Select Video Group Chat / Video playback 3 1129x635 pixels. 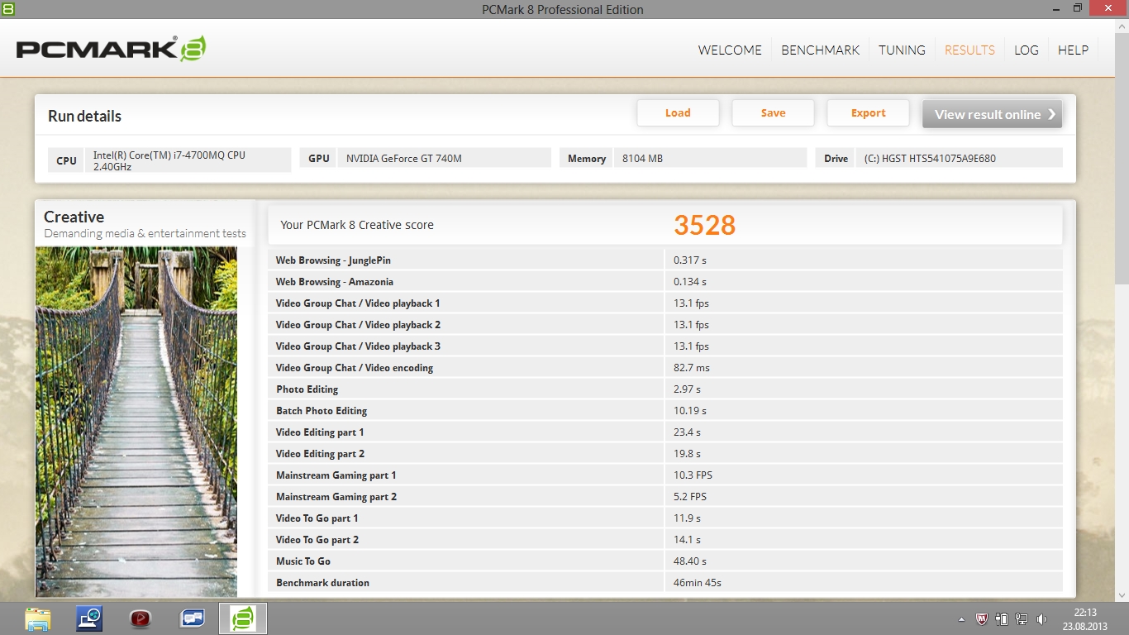pos(665,346)
